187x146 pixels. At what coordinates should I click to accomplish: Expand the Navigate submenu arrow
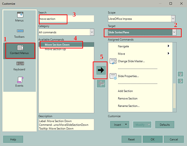168,46
